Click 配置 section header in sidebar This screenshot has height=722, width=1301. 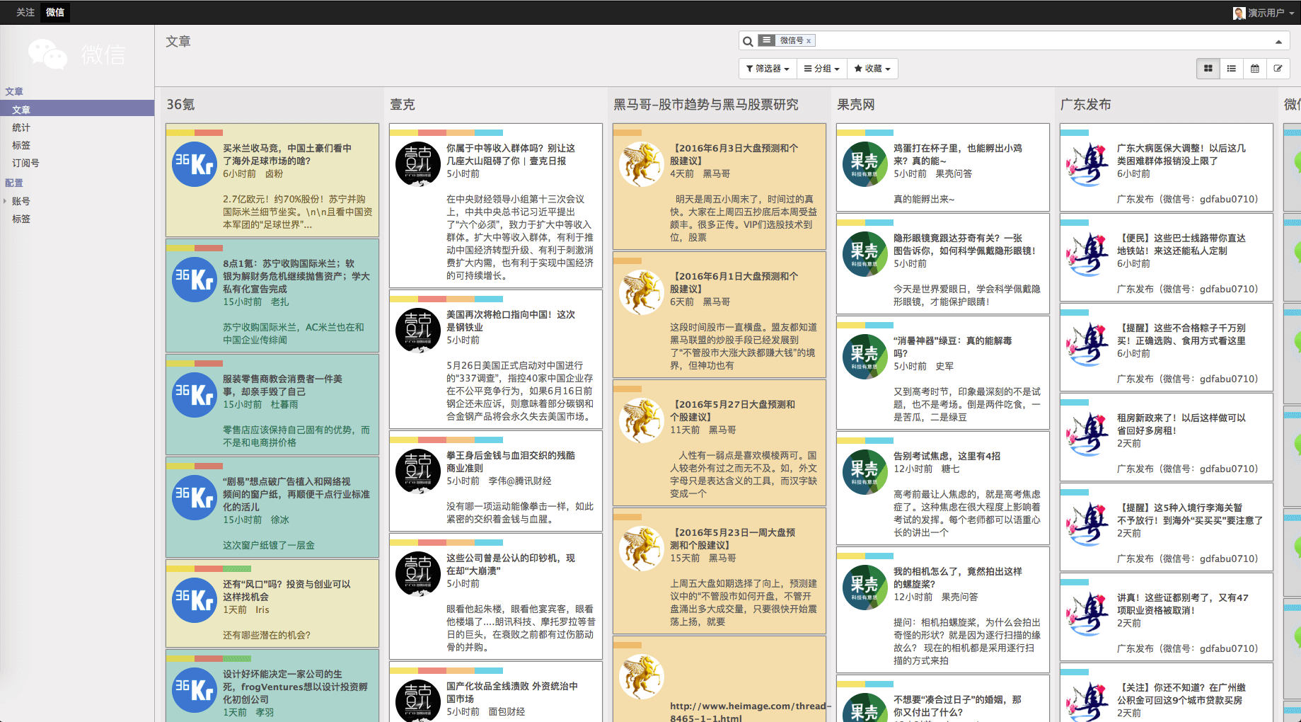click(14, 183)
